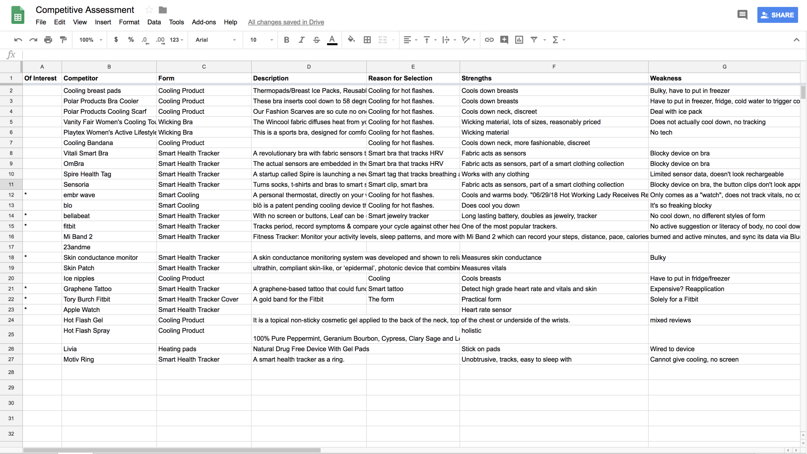807x454 pixels.
Task: Open the View menu
Action: [x=80, y=22]
